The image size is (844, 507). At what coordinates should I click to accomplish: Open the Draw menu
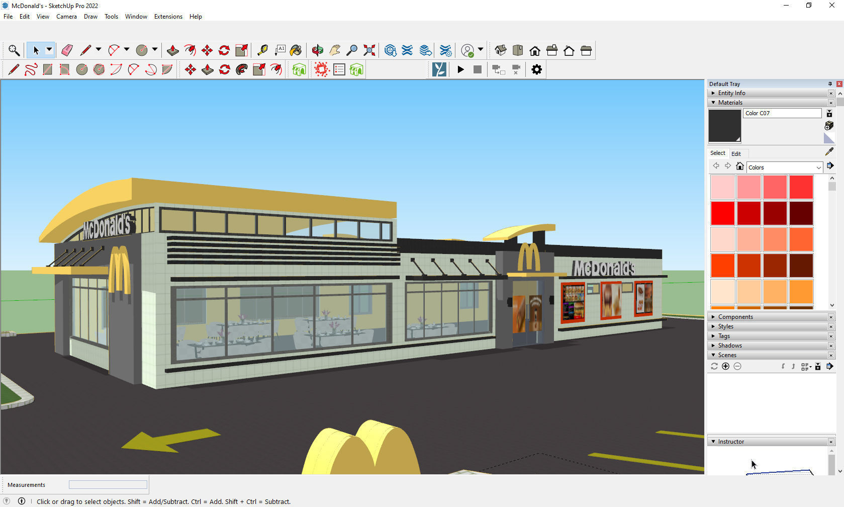coord(90,17)
